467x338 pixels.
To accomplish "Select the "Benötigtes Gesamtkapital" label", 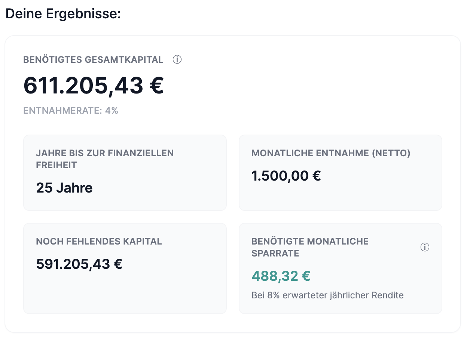I will coord(93,60).
